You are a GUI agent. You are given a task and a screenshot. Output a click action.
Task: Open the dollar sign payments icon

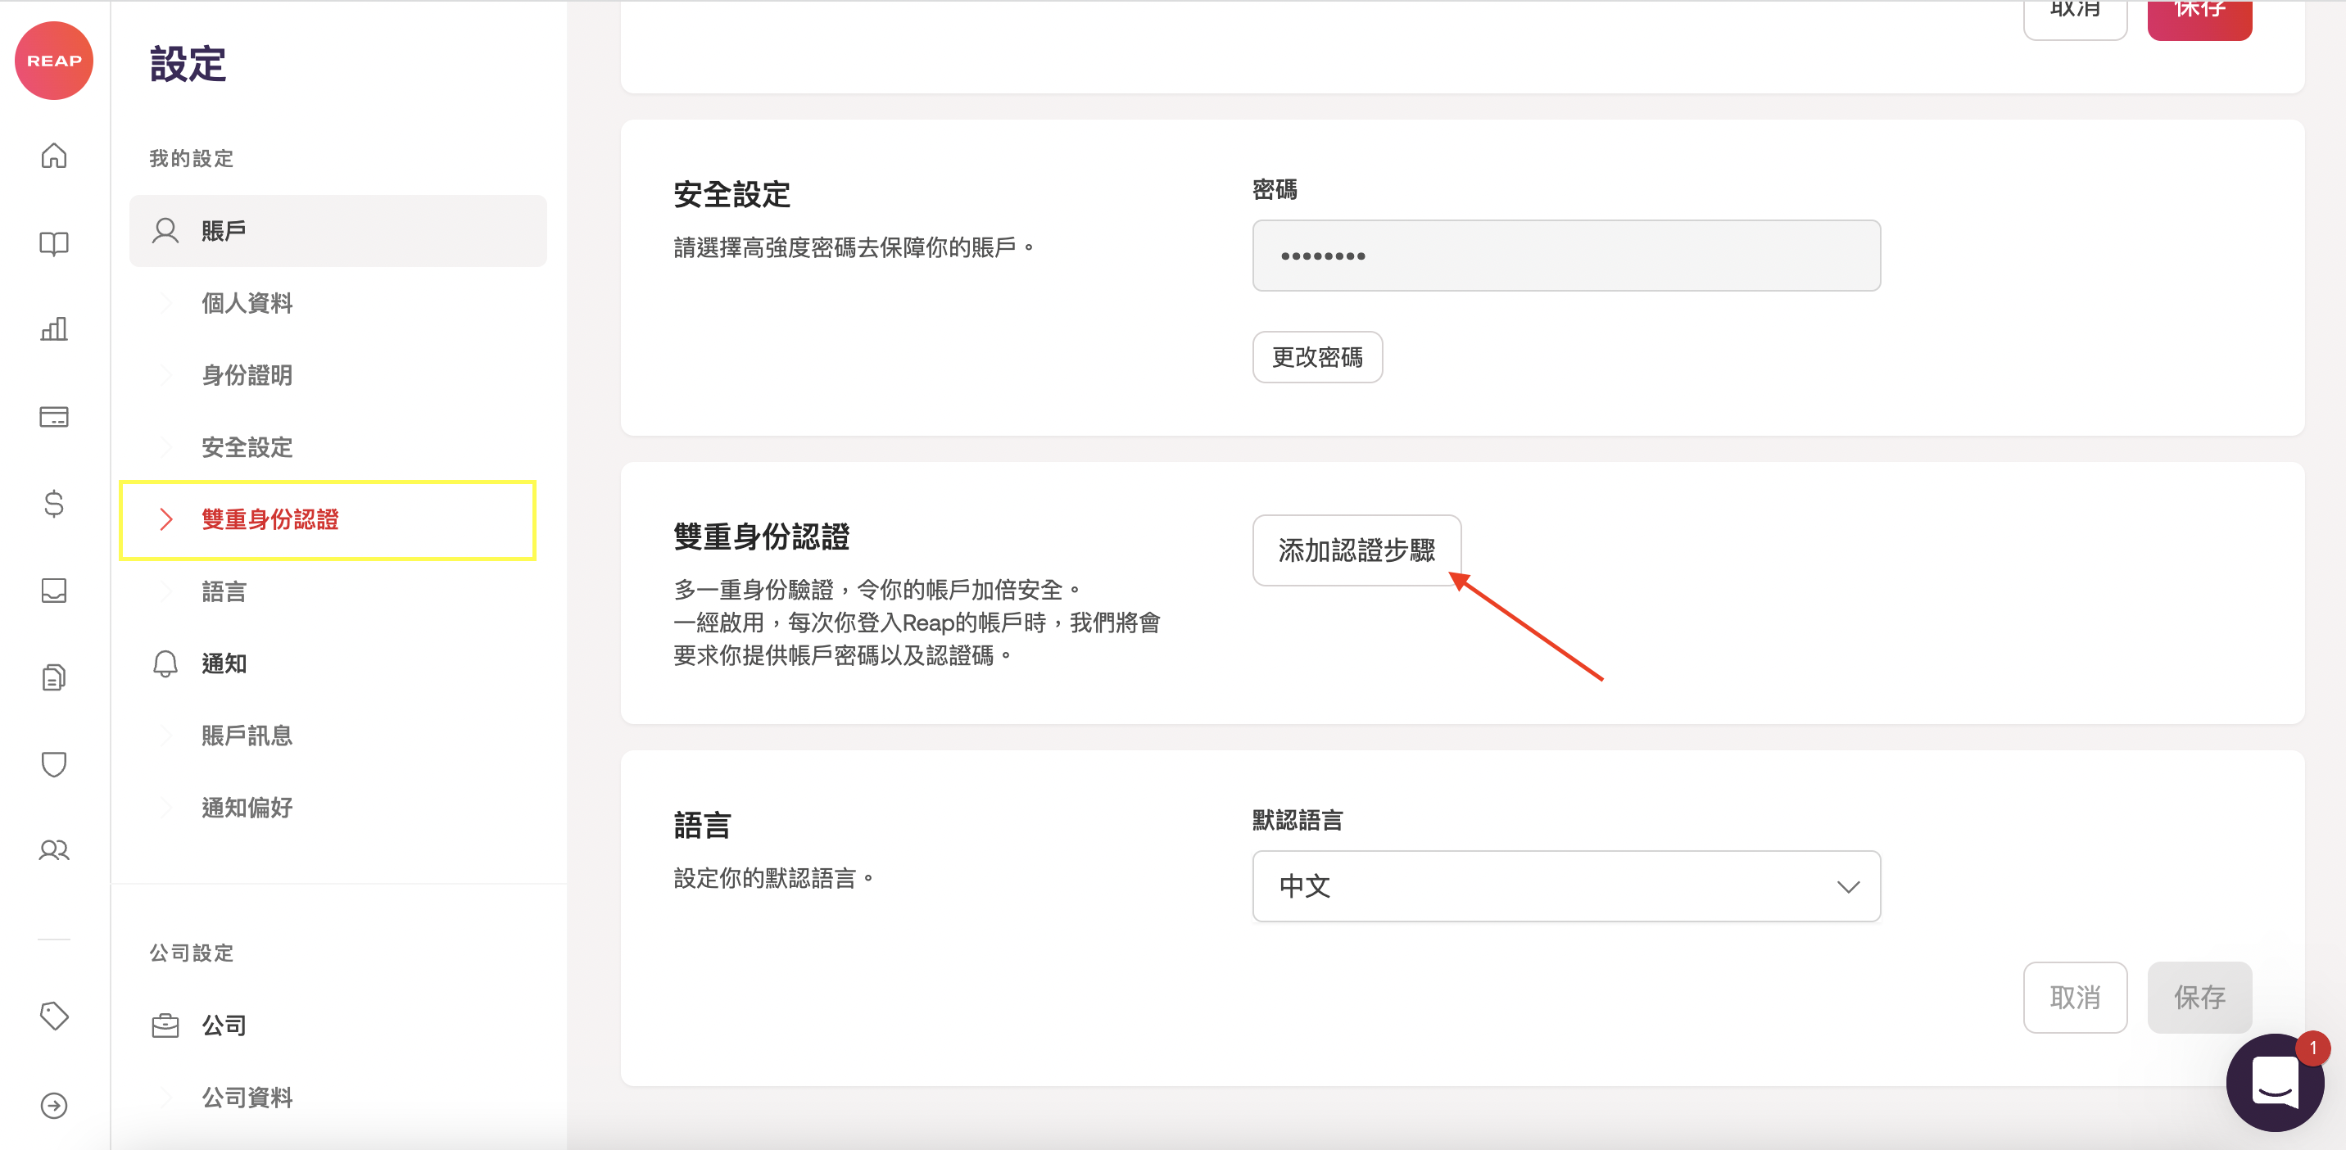click(x=54, y=504)
